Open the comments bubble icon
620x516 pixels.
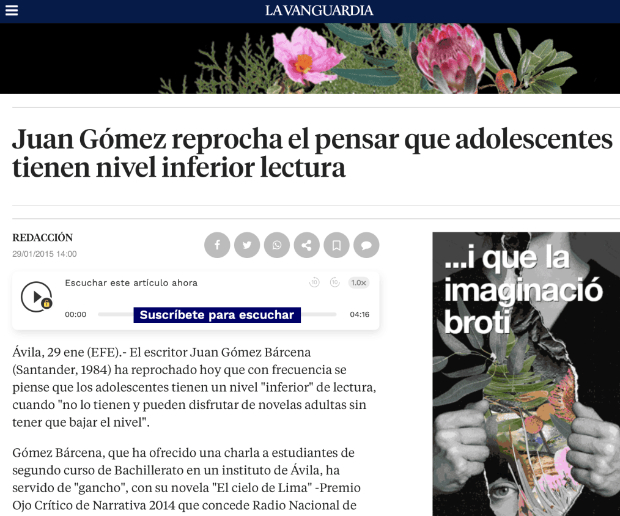click(x=366, y=245)
